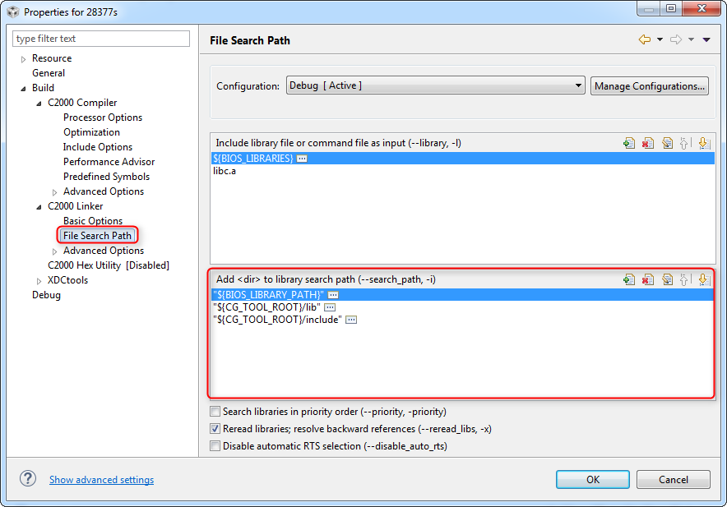Expand the XDCtools node
This screenshot has width=727, height=507.
[x=39, y=281]
